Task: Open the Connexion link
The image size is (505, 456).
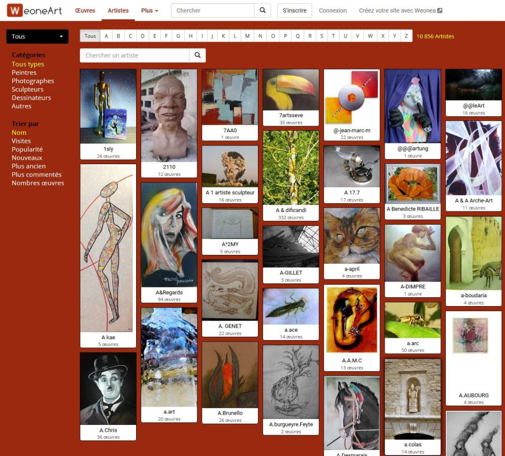Action: tap(332, 10)
